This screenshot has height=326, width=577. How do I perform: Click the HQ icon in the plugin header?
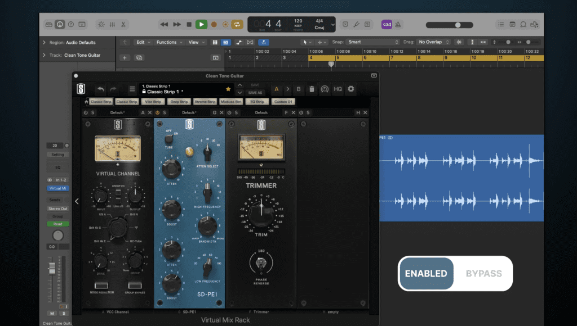pos(338,88)
